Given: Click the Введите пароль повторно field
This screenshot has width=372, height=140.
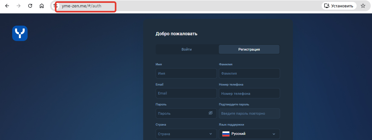Looking at the screenshot, I should pyautogui.click(x=249, y=113).
